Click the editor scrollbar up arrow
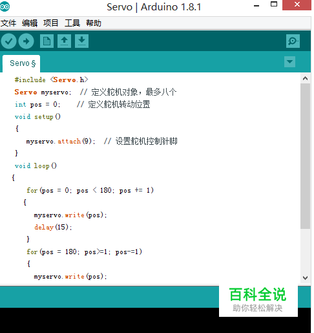The image size is (314, 333). pyautogui.click(x=305, y=78)
